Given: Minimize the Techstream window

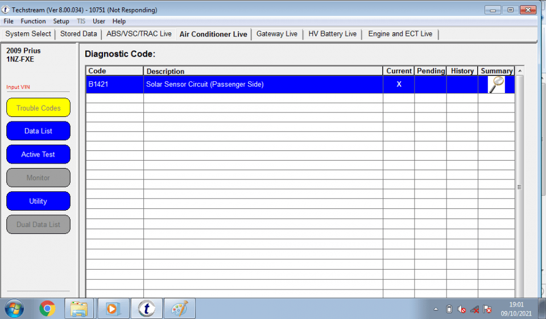Looking at the screenshot, I should [x=493, y=10].
